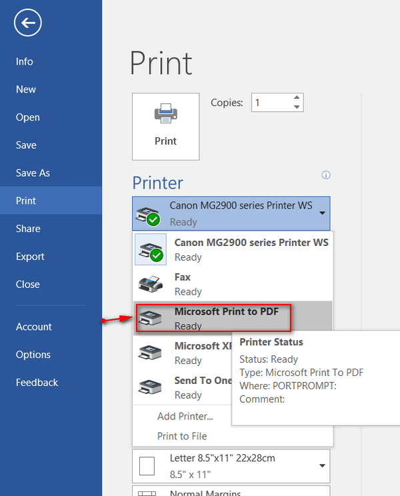Click Save in the sidebar
Viewport: 400px width, 496px height.
tap(26, 145)
